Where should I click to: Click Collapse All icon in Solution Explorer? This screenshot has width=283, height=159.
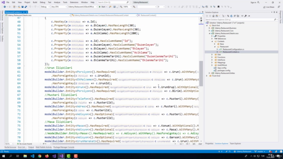pos(235,16)
